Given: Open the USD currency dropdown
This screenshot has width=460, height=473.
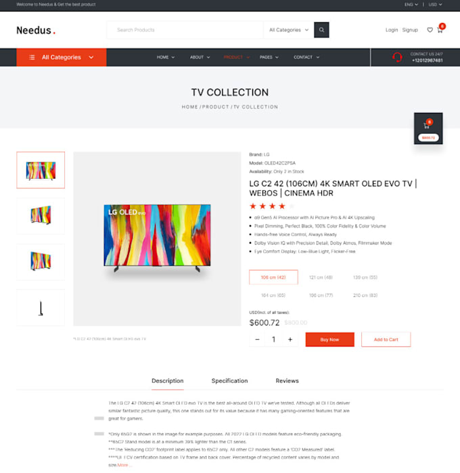Looking at the screenshot, I should coord(435,5).
